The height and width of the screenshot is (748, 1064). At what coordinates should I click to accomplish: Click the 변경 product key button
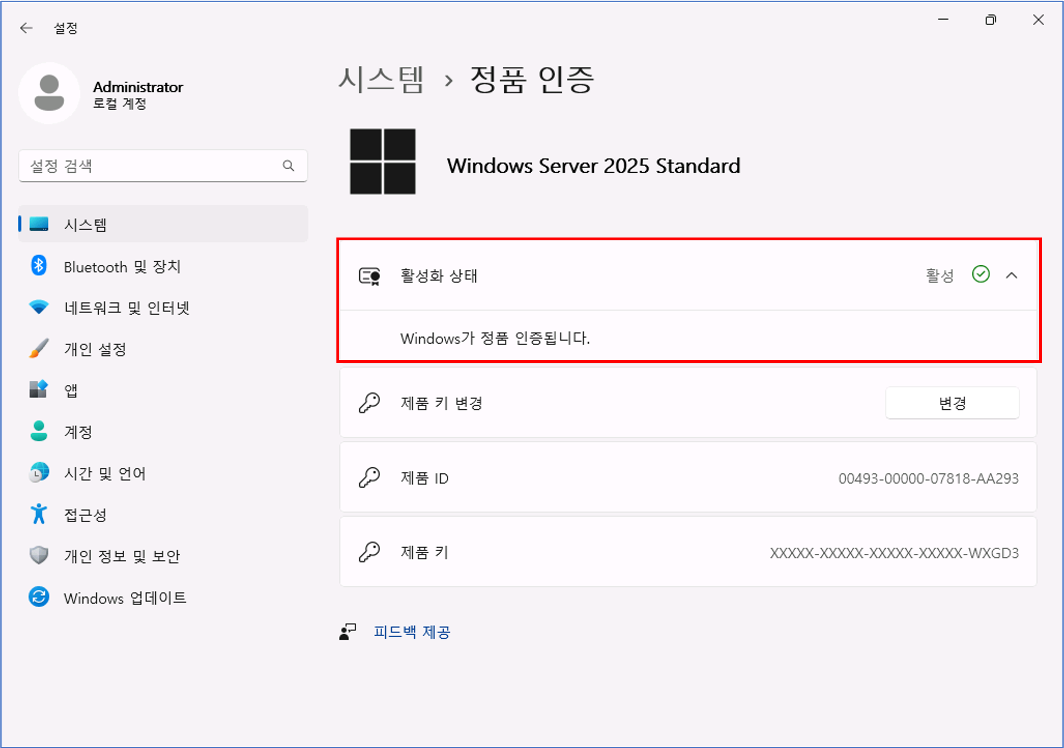(x=952, y=403)
